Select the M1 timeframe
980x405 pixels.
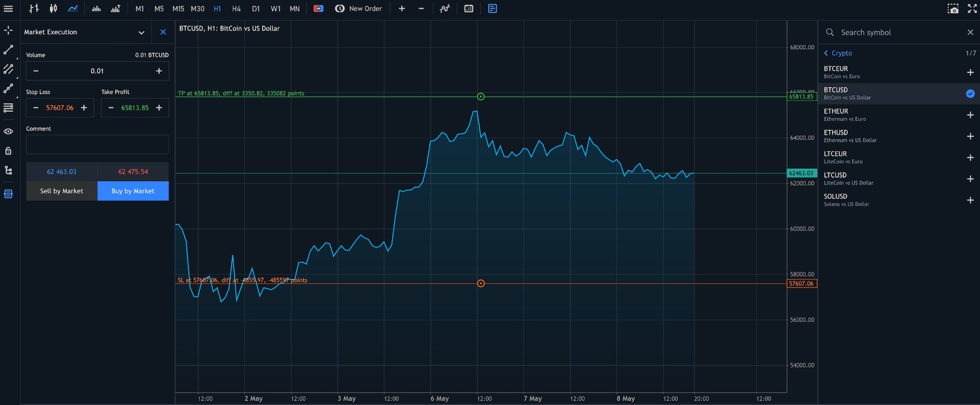point(140,9)
